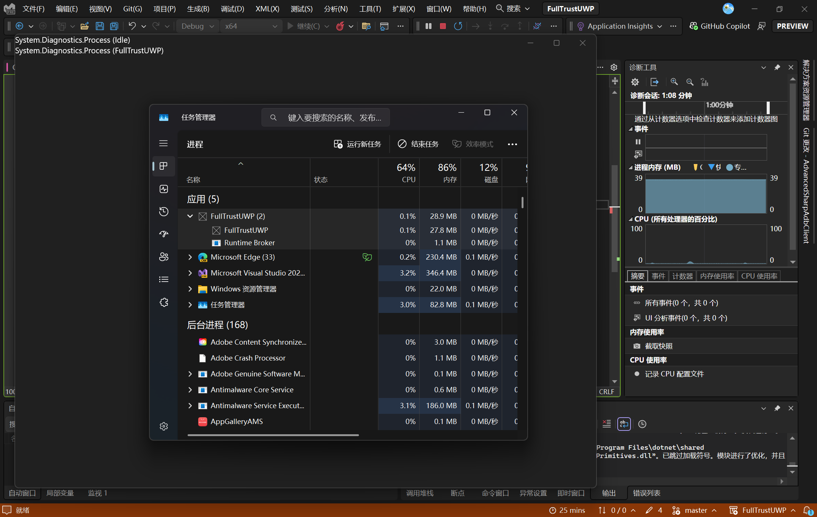Open the x64 platform dropdown
Screen dimensions: 817x517
click(251, 26)
